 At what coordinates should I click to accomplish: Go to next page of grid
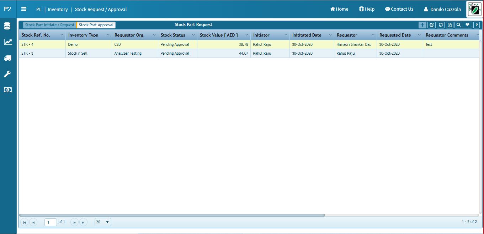[74, 222]
